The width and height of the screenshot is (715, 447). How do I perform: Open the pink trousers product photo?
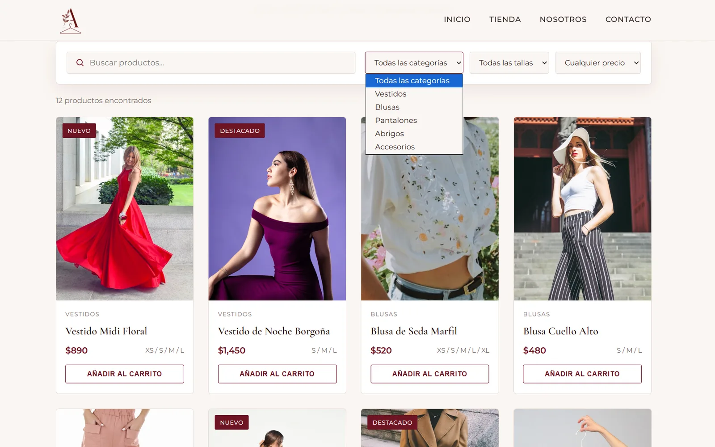click(x=125, y=428)
